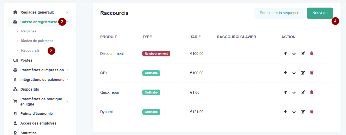The image size is (346, 135).
Task: Move Discount repair shortcut up
Action: pyautogui.click(x=286, y=53)
